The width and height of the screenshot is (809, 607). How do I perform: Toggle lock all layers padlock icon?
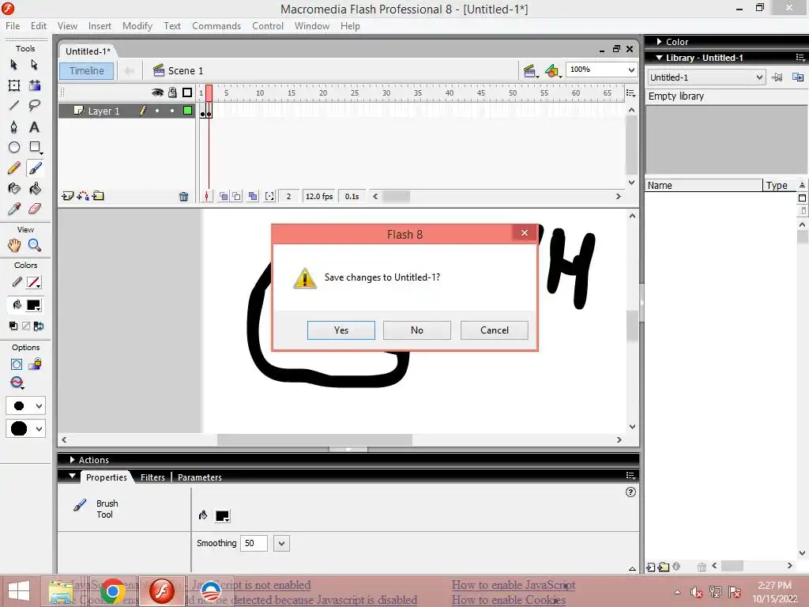coord(172,92)
